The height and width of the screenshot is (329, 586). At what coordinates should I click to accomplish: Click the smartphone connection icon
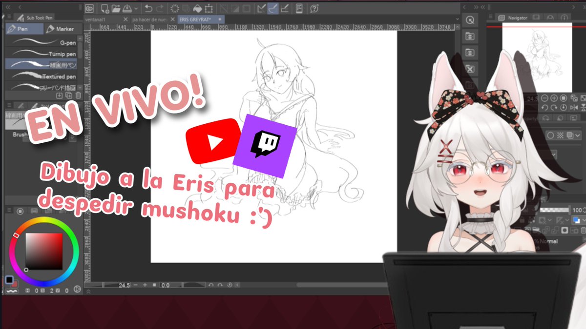coord(299,8)
